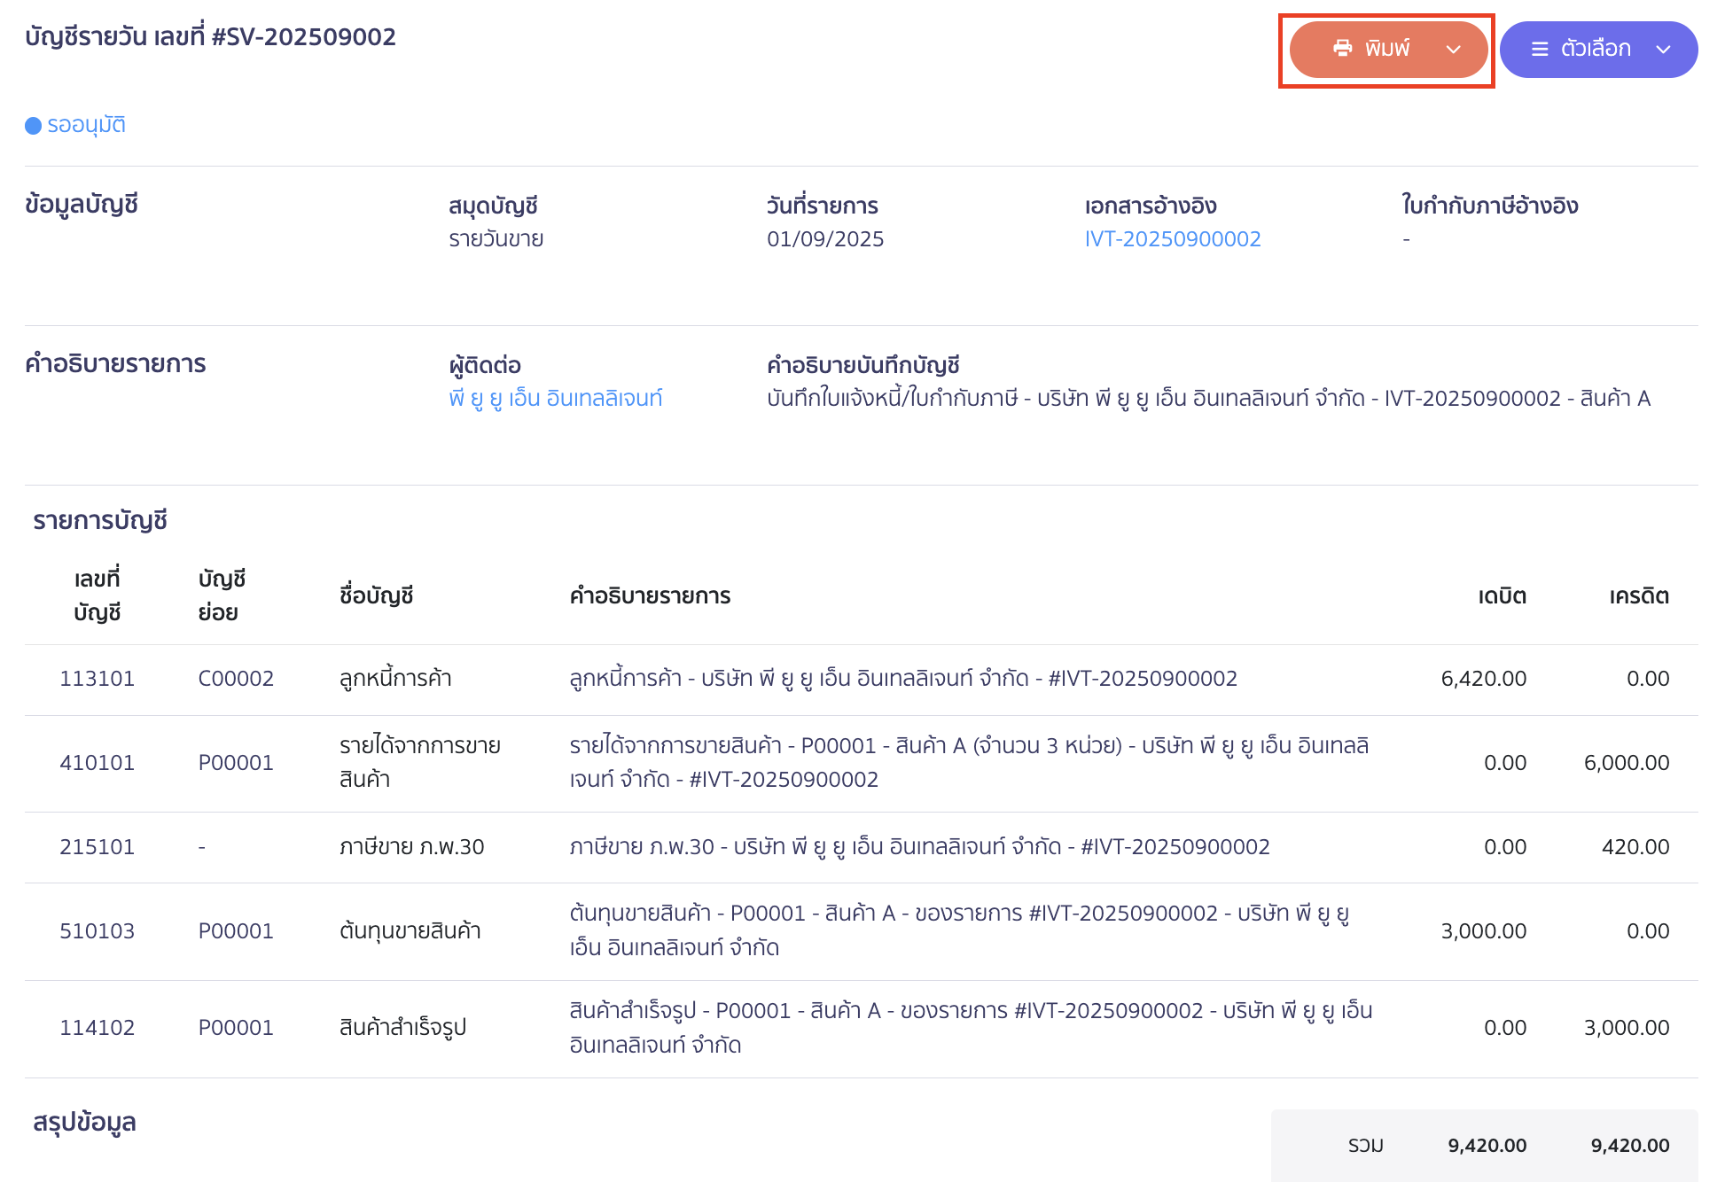This screenshot has width=1725, height=1198.
Task: Click the รายการบัญชี section heading
Action: click(x=100, y=520)
